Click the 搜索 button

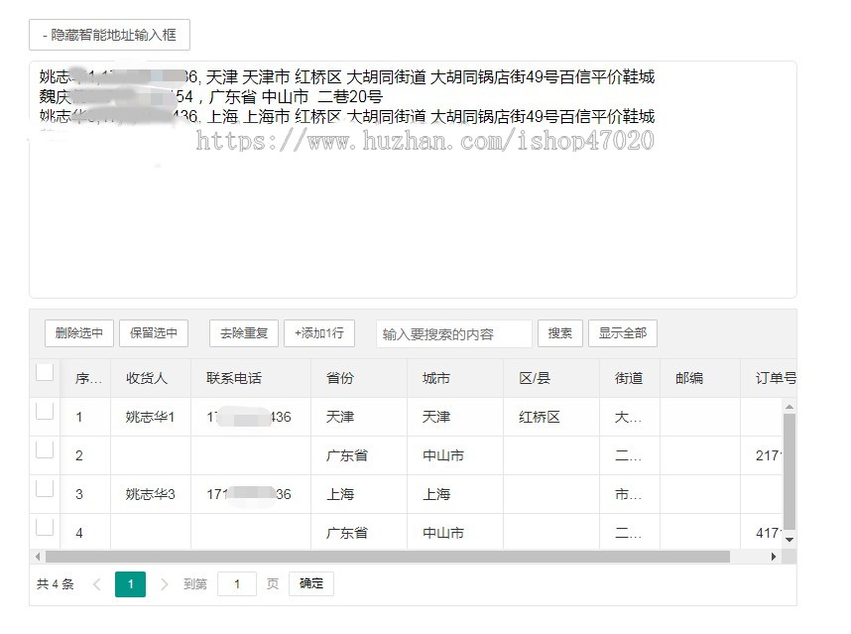(x=560, y=332)
